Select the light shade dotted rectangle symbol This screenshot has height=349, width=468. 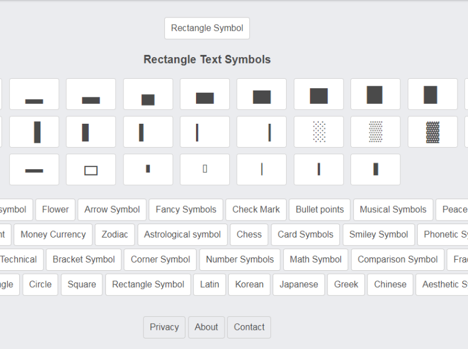(319, 132)
